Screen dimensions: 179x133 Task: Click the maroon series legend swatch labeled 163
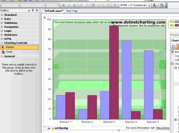click(x=177, y=25)
